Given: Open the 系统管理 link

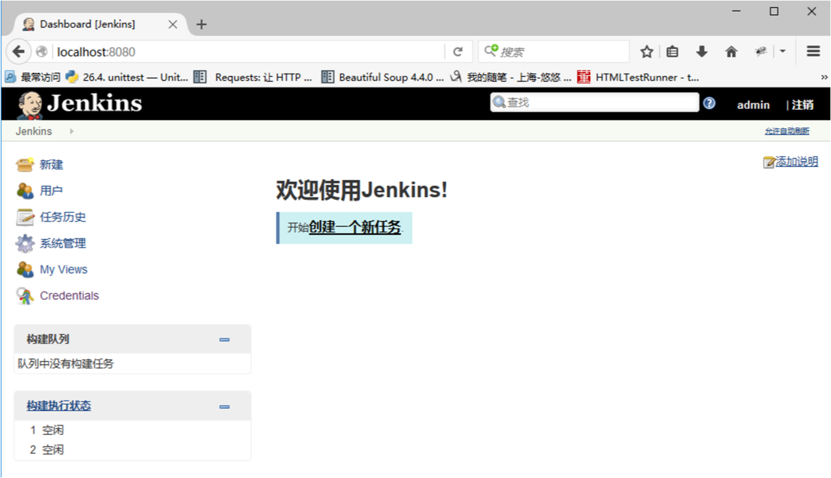Looking at the screenshot, I should (x=63, y=244).
